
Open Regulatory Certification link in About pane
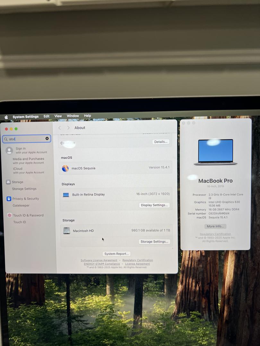tap(137, 260)
